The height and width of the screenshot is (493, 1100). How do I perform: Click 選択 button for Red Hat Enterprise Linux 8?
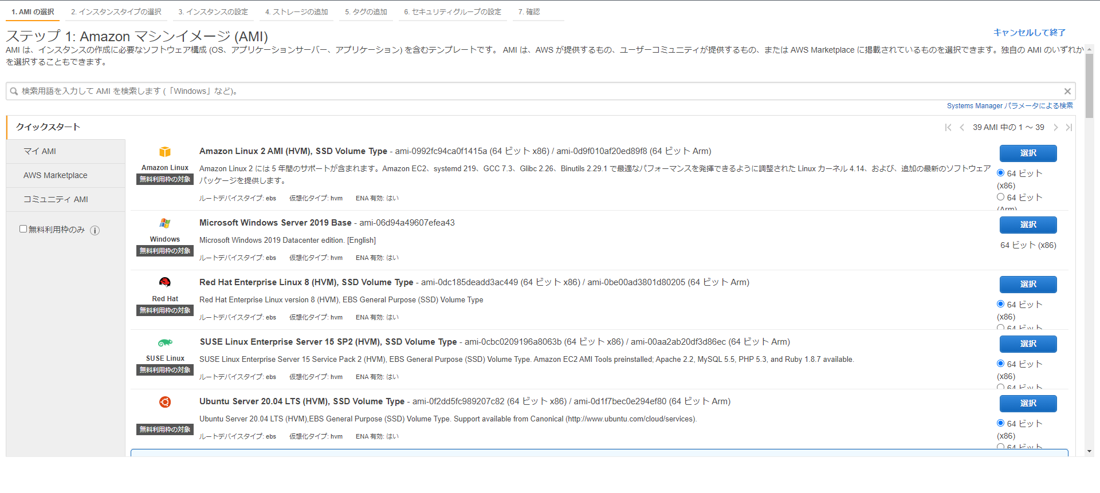[1028, 284]
